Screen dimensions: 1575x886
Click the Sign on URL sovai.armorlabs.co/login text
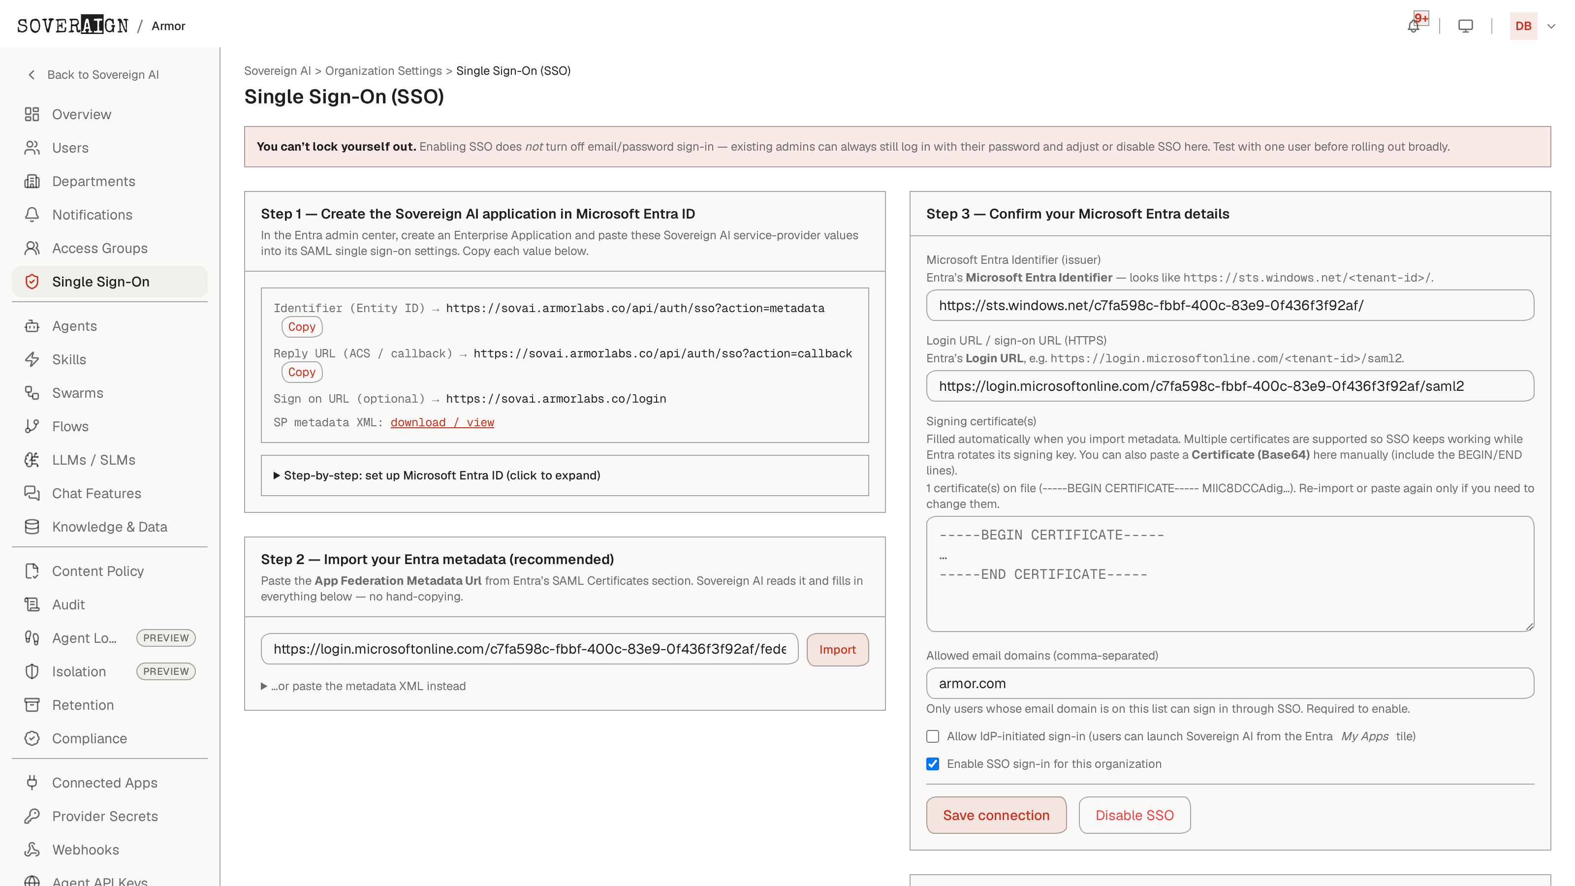tap(556, 399)
